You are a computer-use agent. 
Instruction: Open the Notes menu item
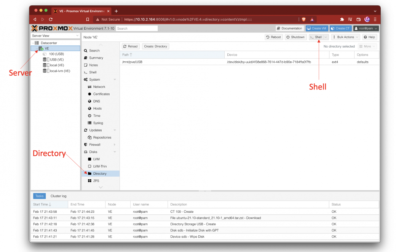[x=93, y=65]
